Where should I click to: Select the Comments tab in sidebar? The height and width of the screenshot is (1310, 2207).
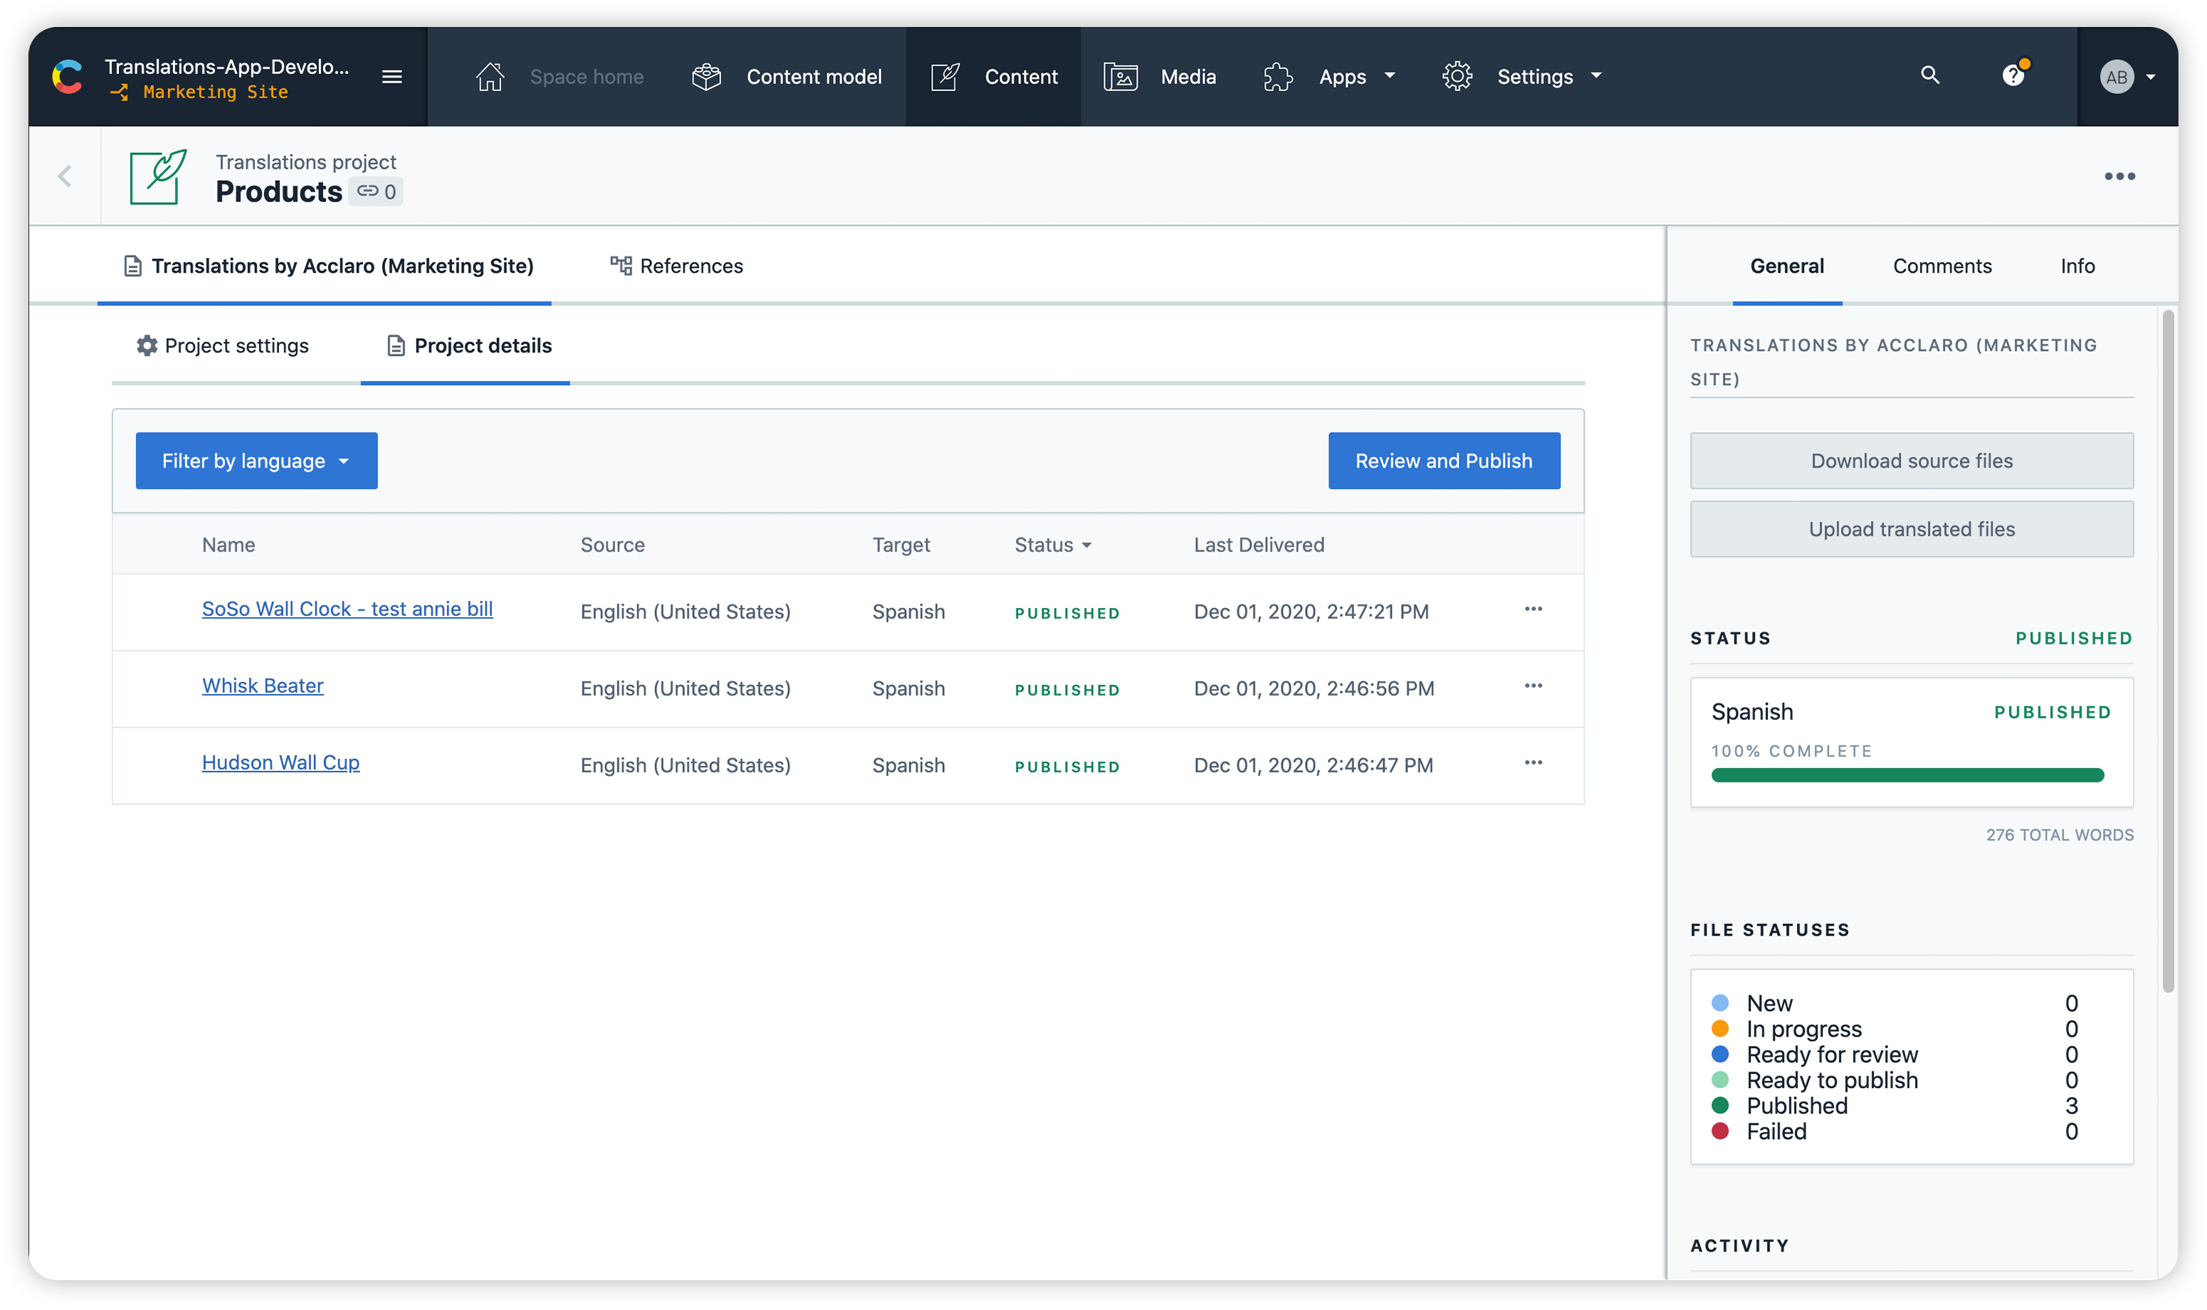[1941, 265]
